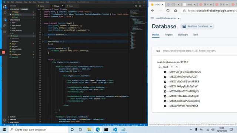Open the App.js editor tab

(x=42, y=6)
